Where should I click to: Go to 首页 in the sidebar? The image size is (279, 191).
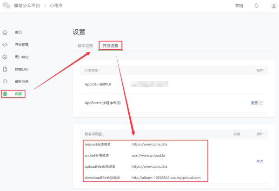click(18, 33)
